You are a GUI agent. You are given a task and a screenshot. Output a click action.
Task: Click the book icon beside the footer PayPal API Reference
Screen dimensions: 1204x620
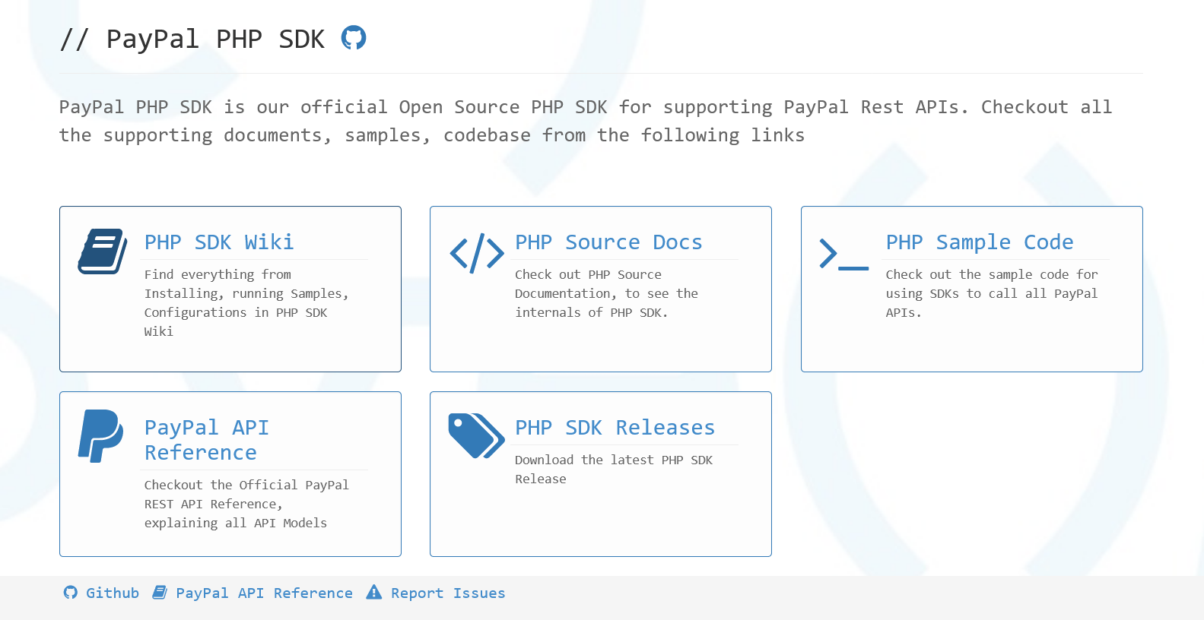coord(160,593)
